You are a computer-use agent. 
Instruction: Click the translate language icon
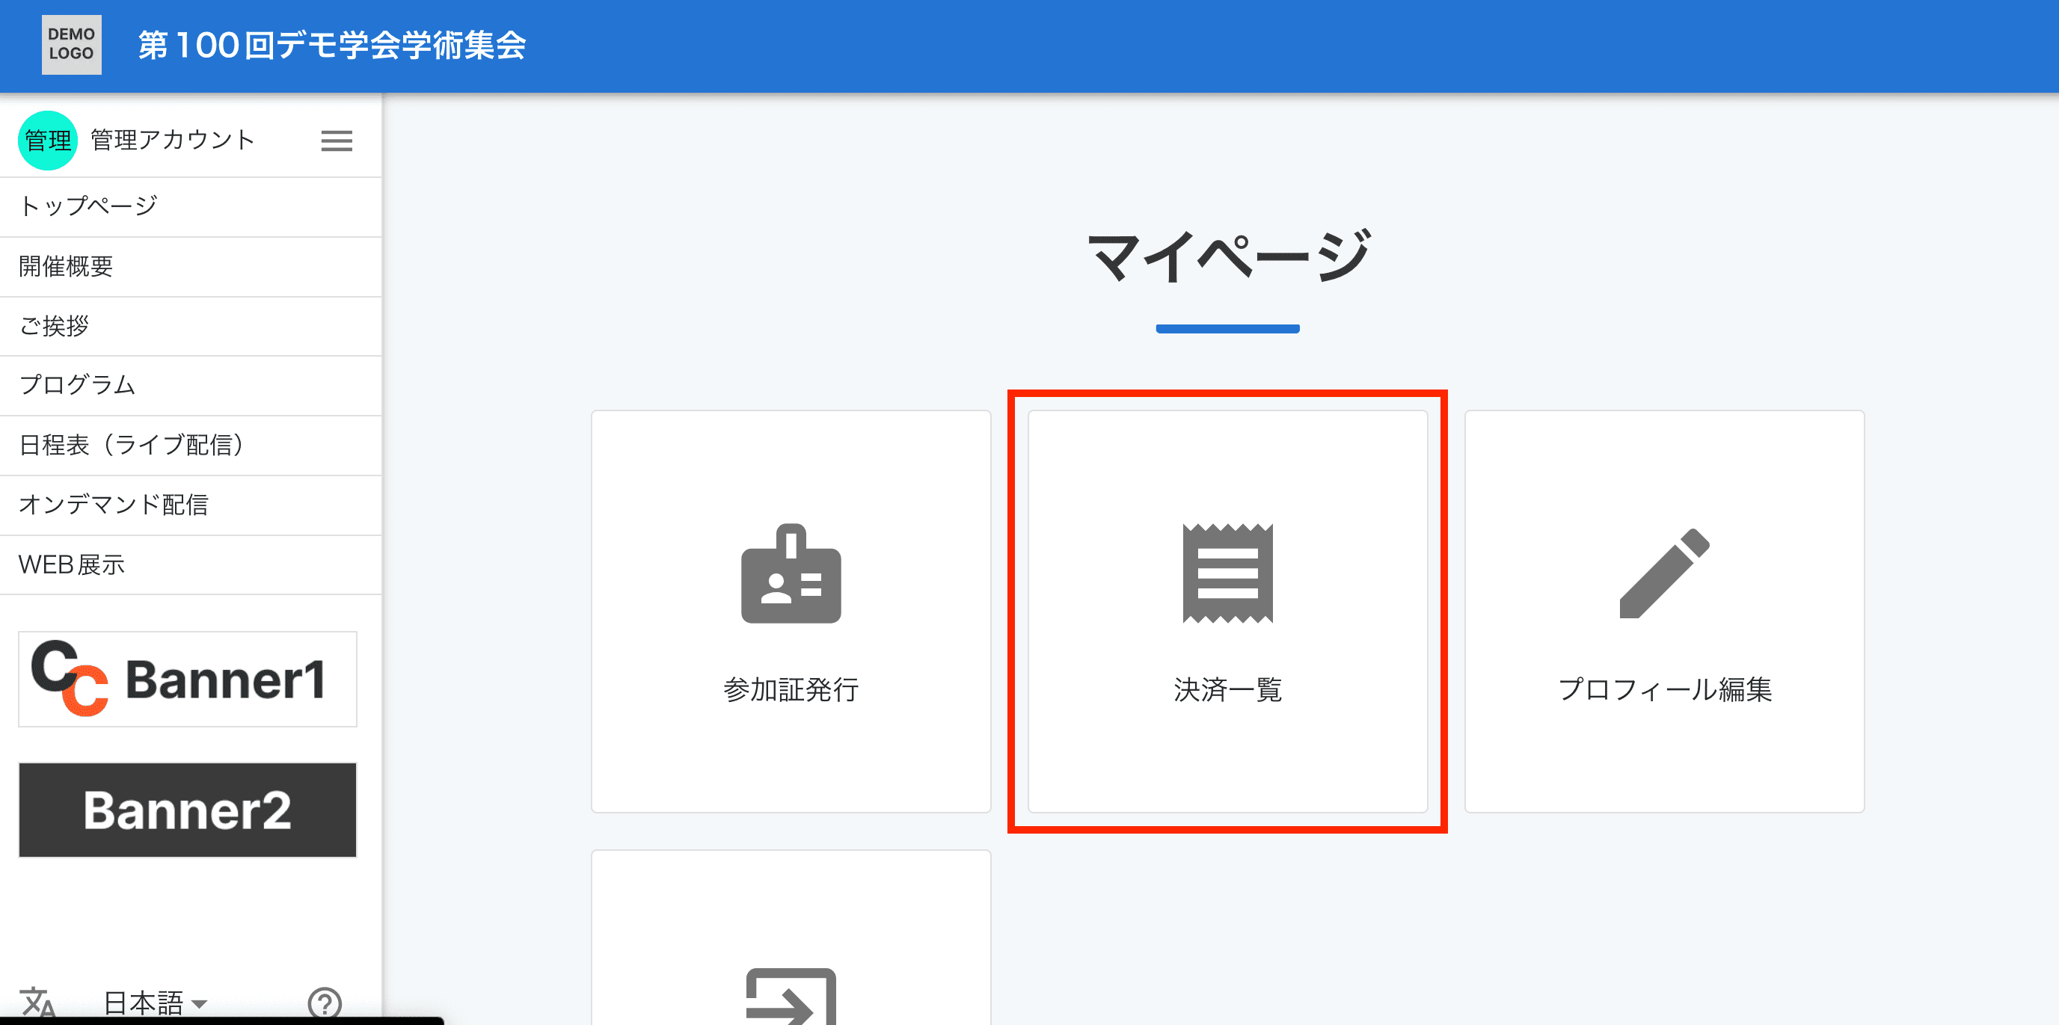tap(37, 1002)
